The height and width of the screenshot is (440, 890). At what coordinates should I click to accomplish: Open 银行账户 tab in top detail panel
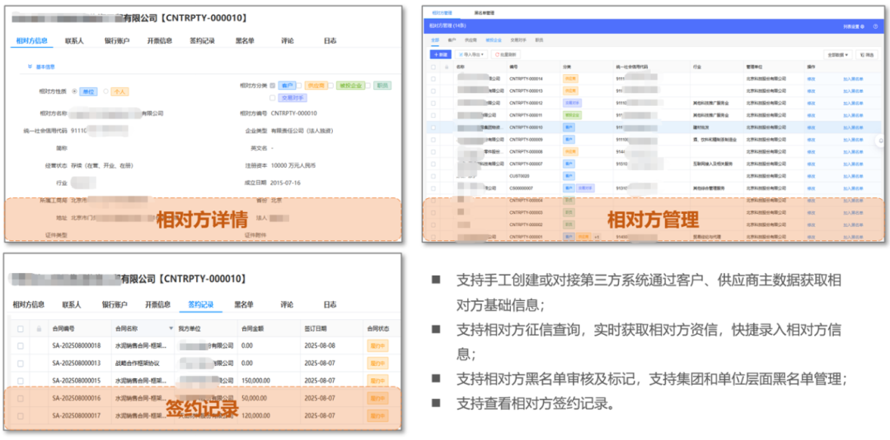click(116, 39)
